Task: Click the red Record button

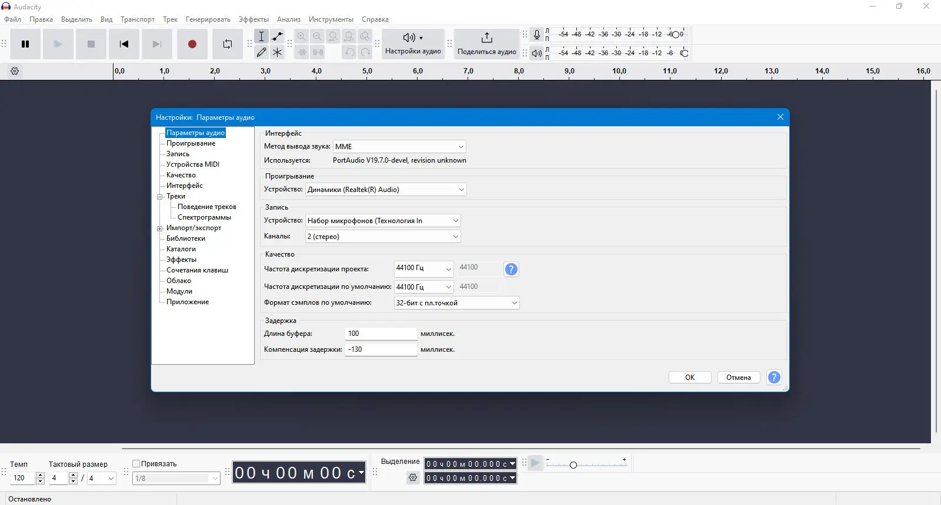Action: [x=192, y=44]
